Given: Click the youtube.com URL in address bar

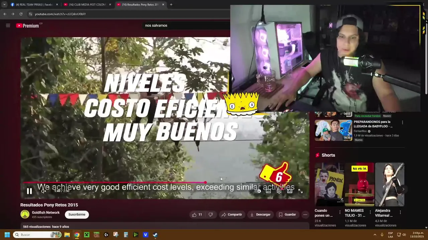Looking at the screenshot, I should click(x=60, y=14).
